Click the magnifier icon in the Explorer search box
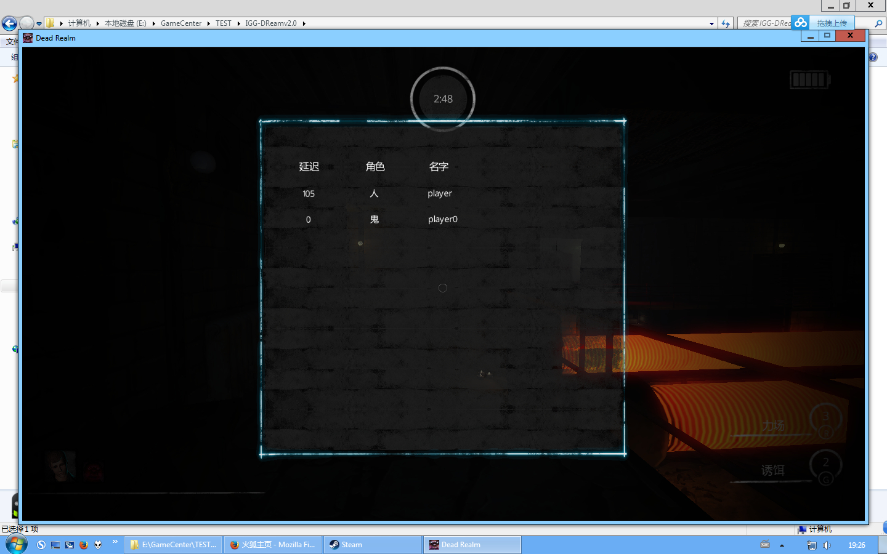 [x=878, y=23]
